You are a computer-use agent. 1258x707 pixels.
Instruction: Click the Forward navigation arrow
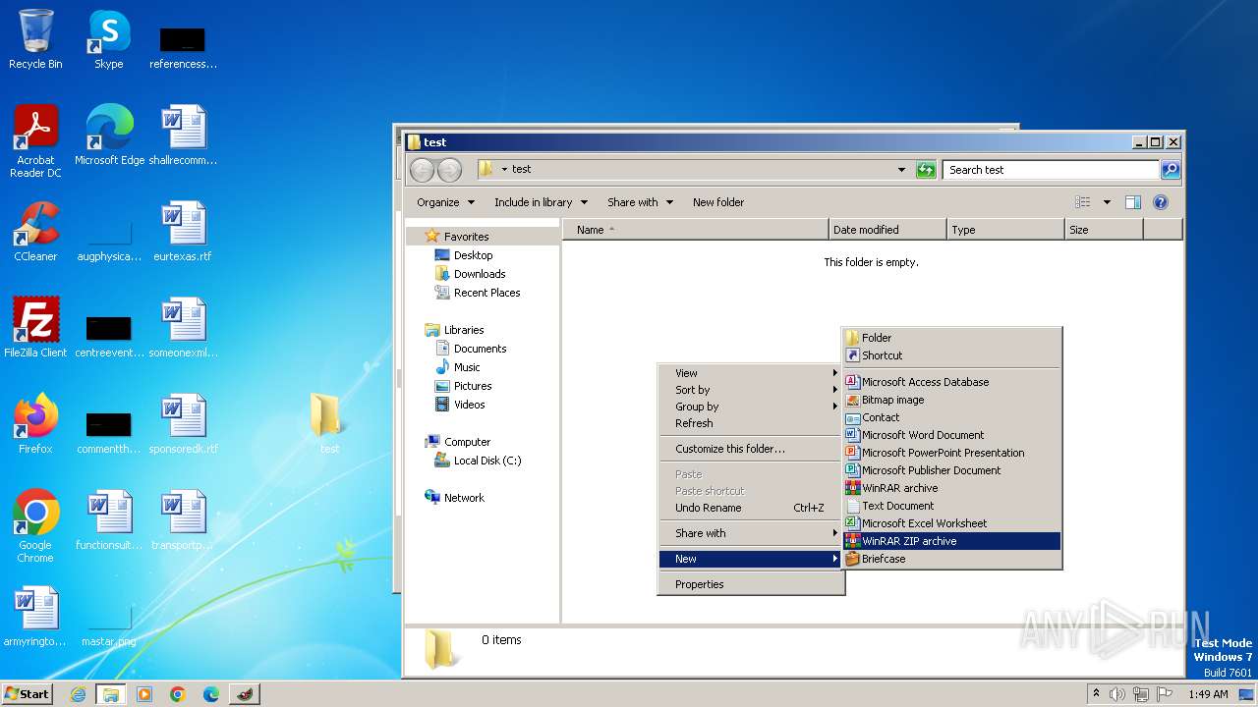tap(449, 170)
